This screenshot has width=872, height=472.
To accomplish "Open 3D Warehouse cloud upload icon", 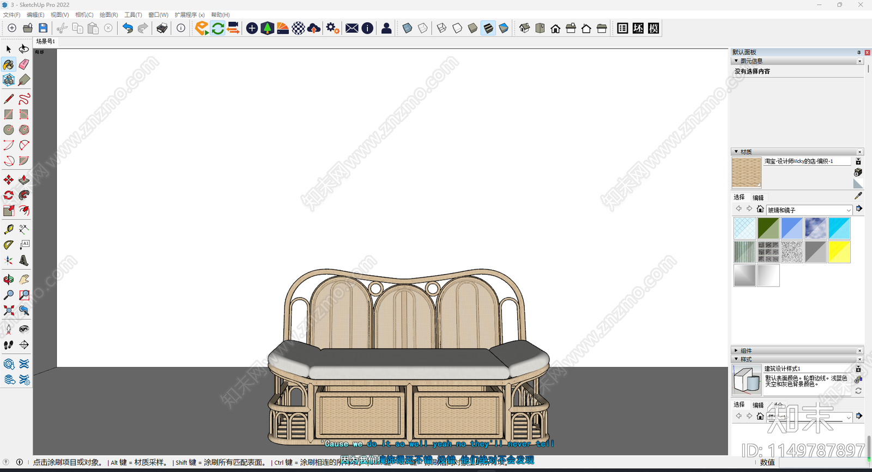I will [x=314, y=28].
